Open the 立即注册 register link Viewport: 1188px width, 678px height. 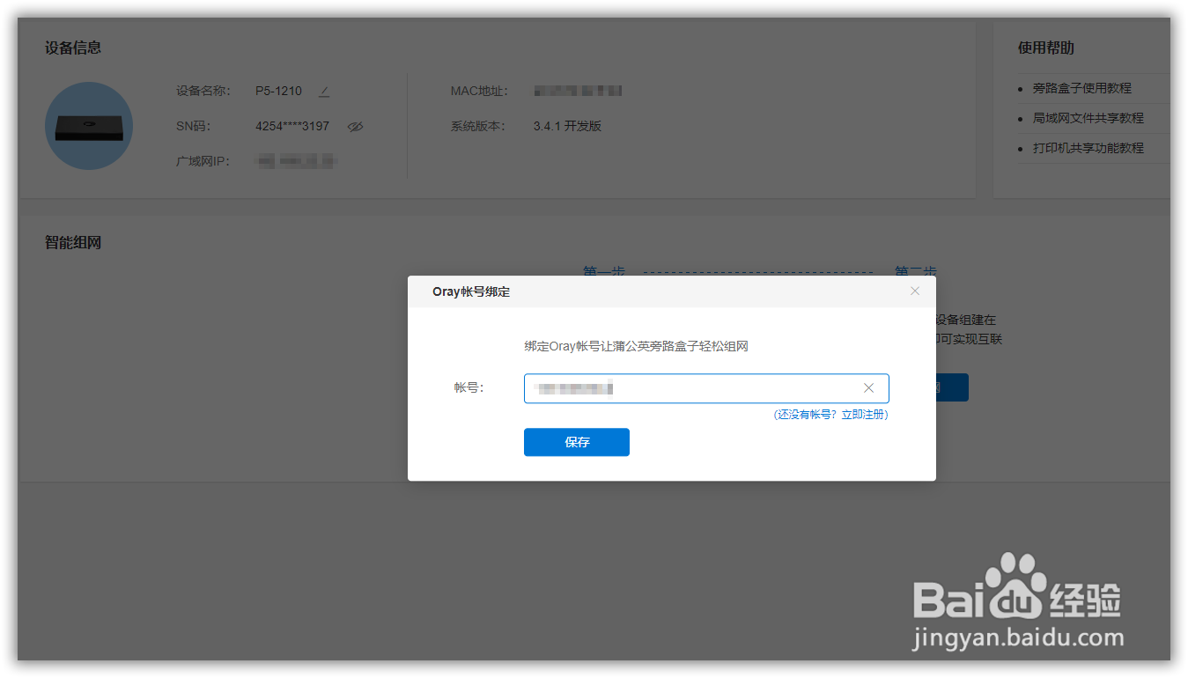point(863,415)
